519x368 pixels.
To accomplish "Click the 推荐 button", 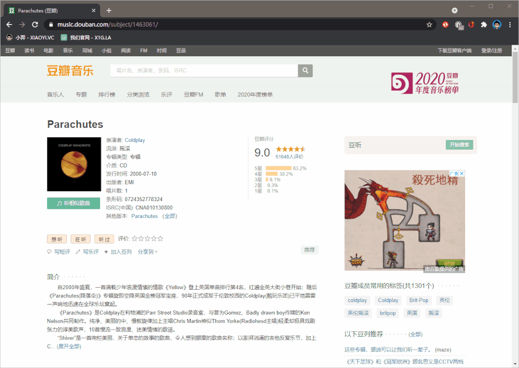I will click(309, 250).
